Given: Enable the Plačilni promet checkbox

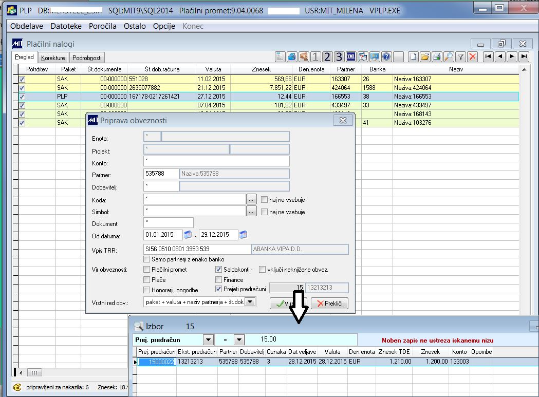Looking at the screenshot, I should click(x=147, y=270).
